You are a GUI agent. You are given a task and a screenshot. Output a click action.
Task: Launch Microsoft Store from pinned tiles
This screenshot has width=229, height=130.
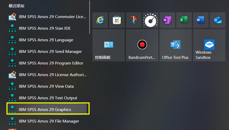[x=117, y=20]
